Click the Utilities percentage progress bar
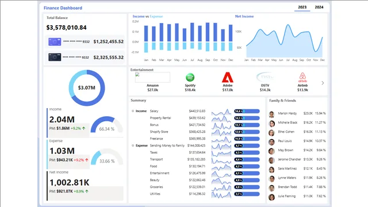This screenshot has width=368, height=207. 247,194
